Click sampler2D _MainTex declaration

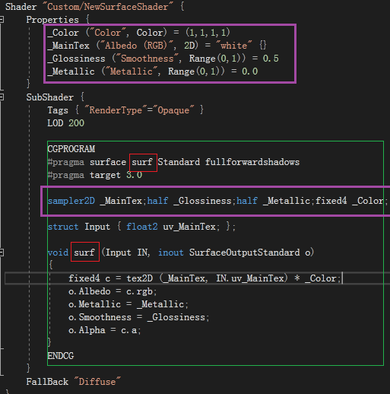point(97,201)
